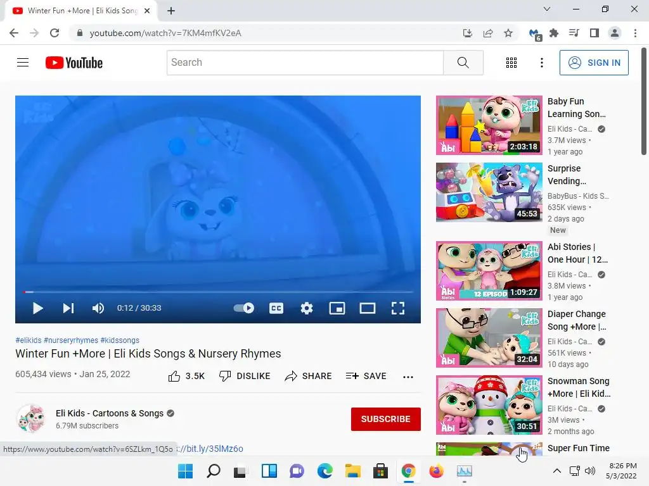Click 'Surprise Vending...' video title
Image resolution: width=649 pixels, height=486 pixels.
coord(567,175)
